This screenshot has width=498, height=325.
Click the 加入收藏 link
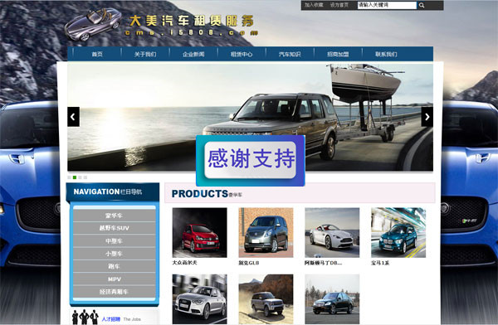click(314, 5)
